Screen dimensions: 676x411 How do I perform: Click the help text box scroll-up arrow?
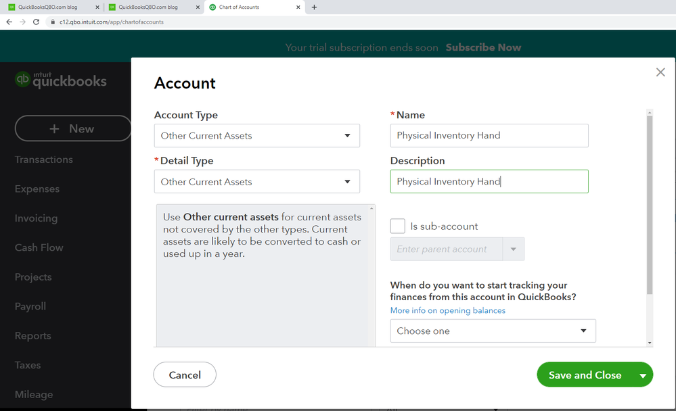pyautogui.click(x=371, y=208)
